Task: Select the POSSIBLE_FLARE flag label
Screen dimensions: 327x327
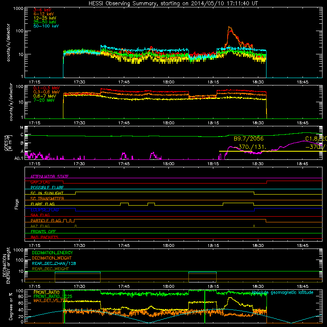Action: (47, 188)
